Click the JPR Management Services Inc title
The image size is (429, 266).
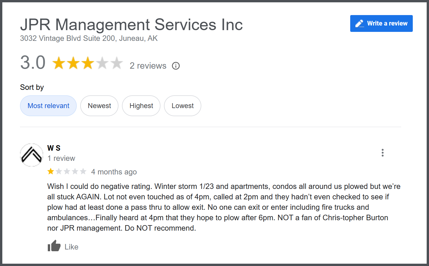131,25
